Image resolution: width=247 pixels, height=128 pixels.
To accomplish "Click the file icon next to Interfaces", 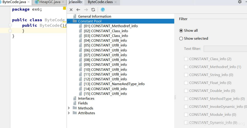I will (x=75, y=98).
